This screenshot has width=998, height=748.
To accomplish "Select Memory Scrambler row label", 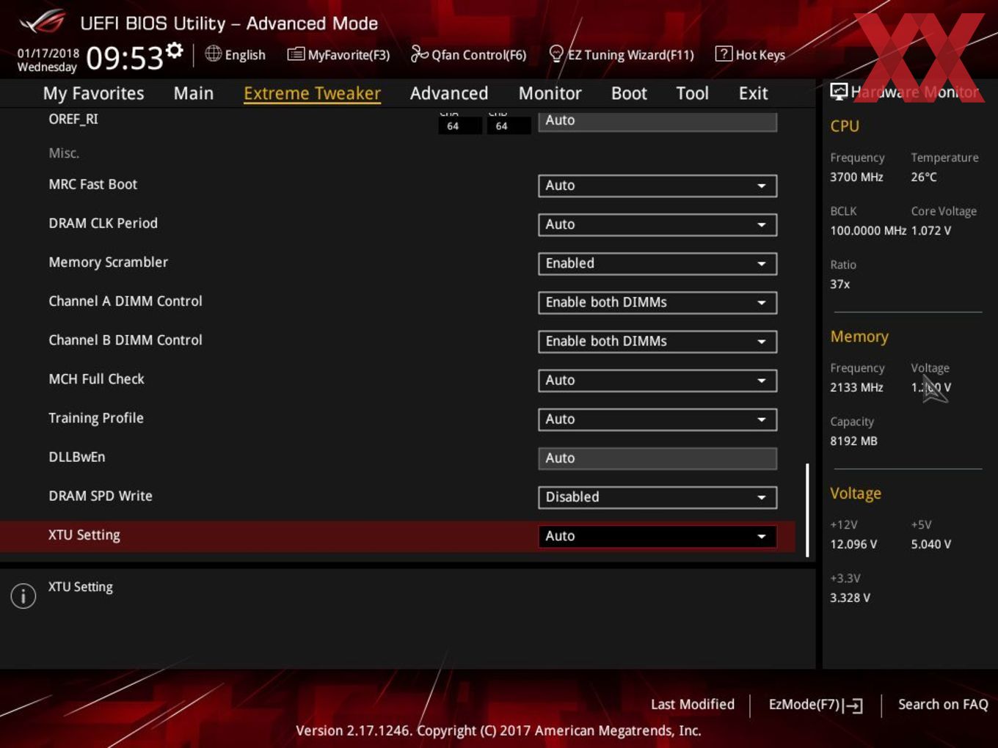I will tap(108, 262).
